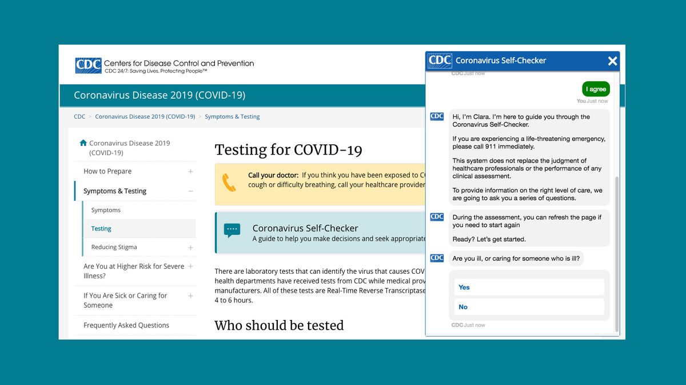The width and height of the screenshot is (686, 385).
Task: Click the CDC avatar beside the illness question
Action: click(x=437, y=258)
